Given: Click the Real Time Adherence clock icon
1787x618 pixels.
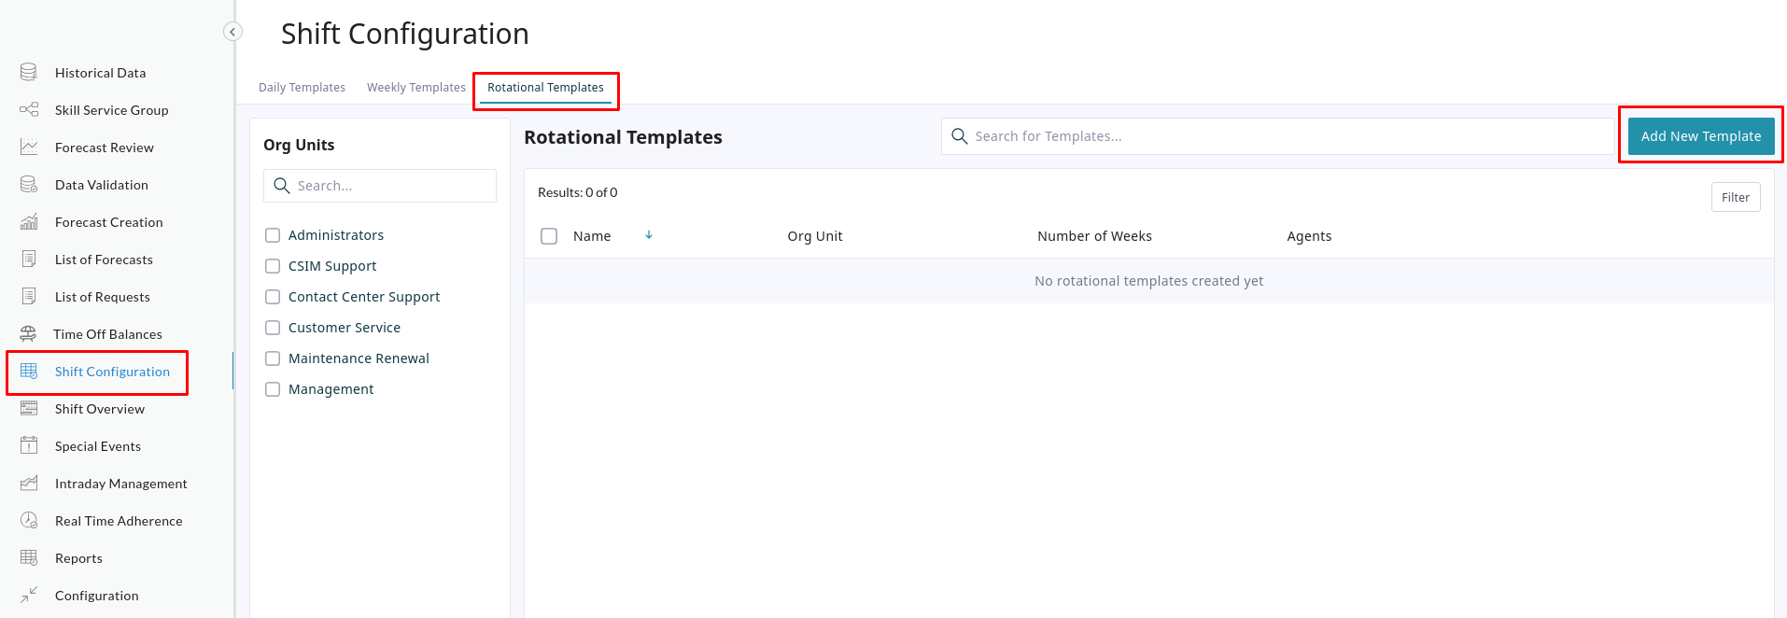Looking at the screenshot, I should 29,520.
